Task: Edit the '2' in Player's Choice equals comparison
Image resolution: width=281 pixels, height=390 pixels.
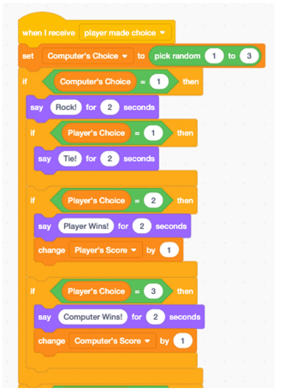Action: click(x=153, y=200)
